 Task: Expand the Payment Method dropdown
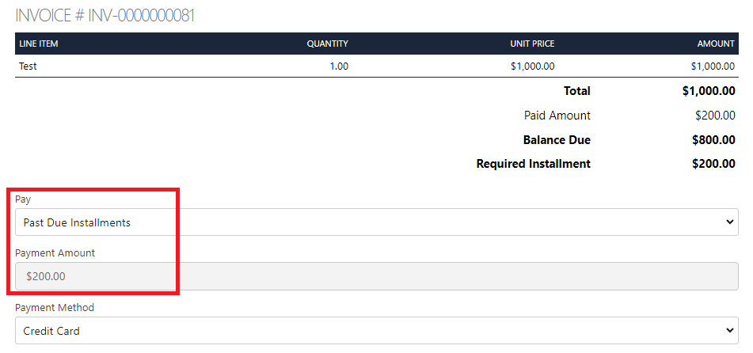tap(376, 331)
